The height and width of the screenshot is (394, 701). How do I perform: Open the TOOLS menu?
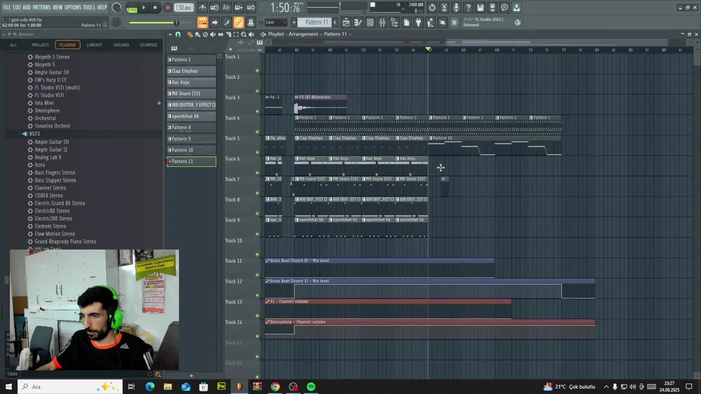point(89,7)
